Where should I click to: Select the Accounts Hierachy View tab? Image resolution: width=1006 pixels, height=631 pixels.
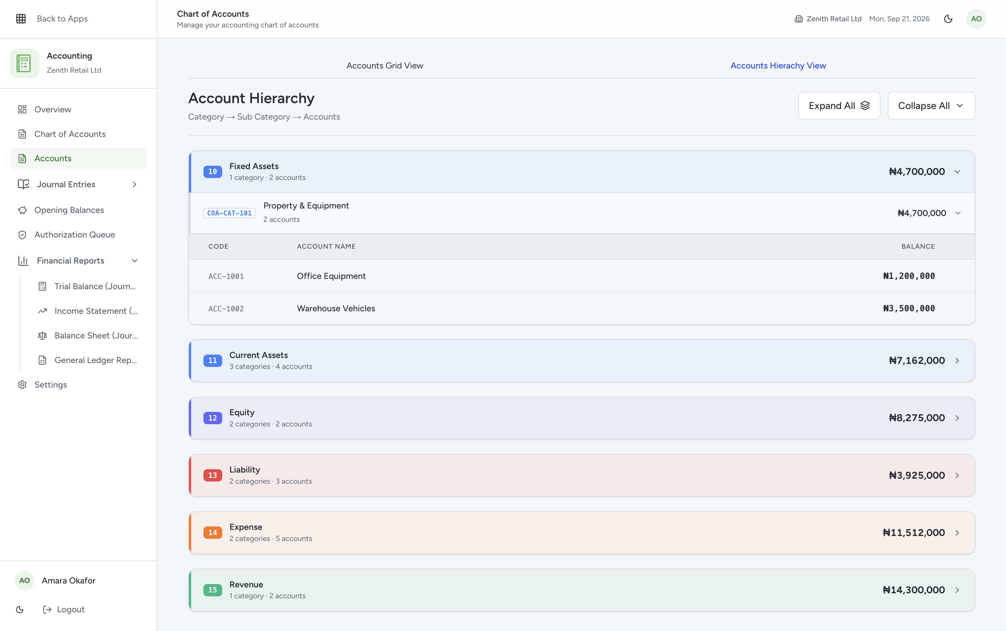(x=778, y=65)
